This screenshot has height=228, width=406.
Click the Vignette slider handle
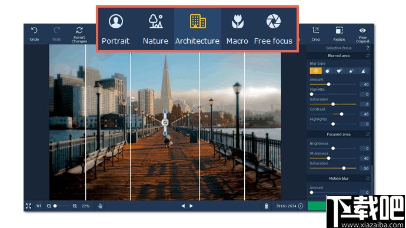(311, 94)
